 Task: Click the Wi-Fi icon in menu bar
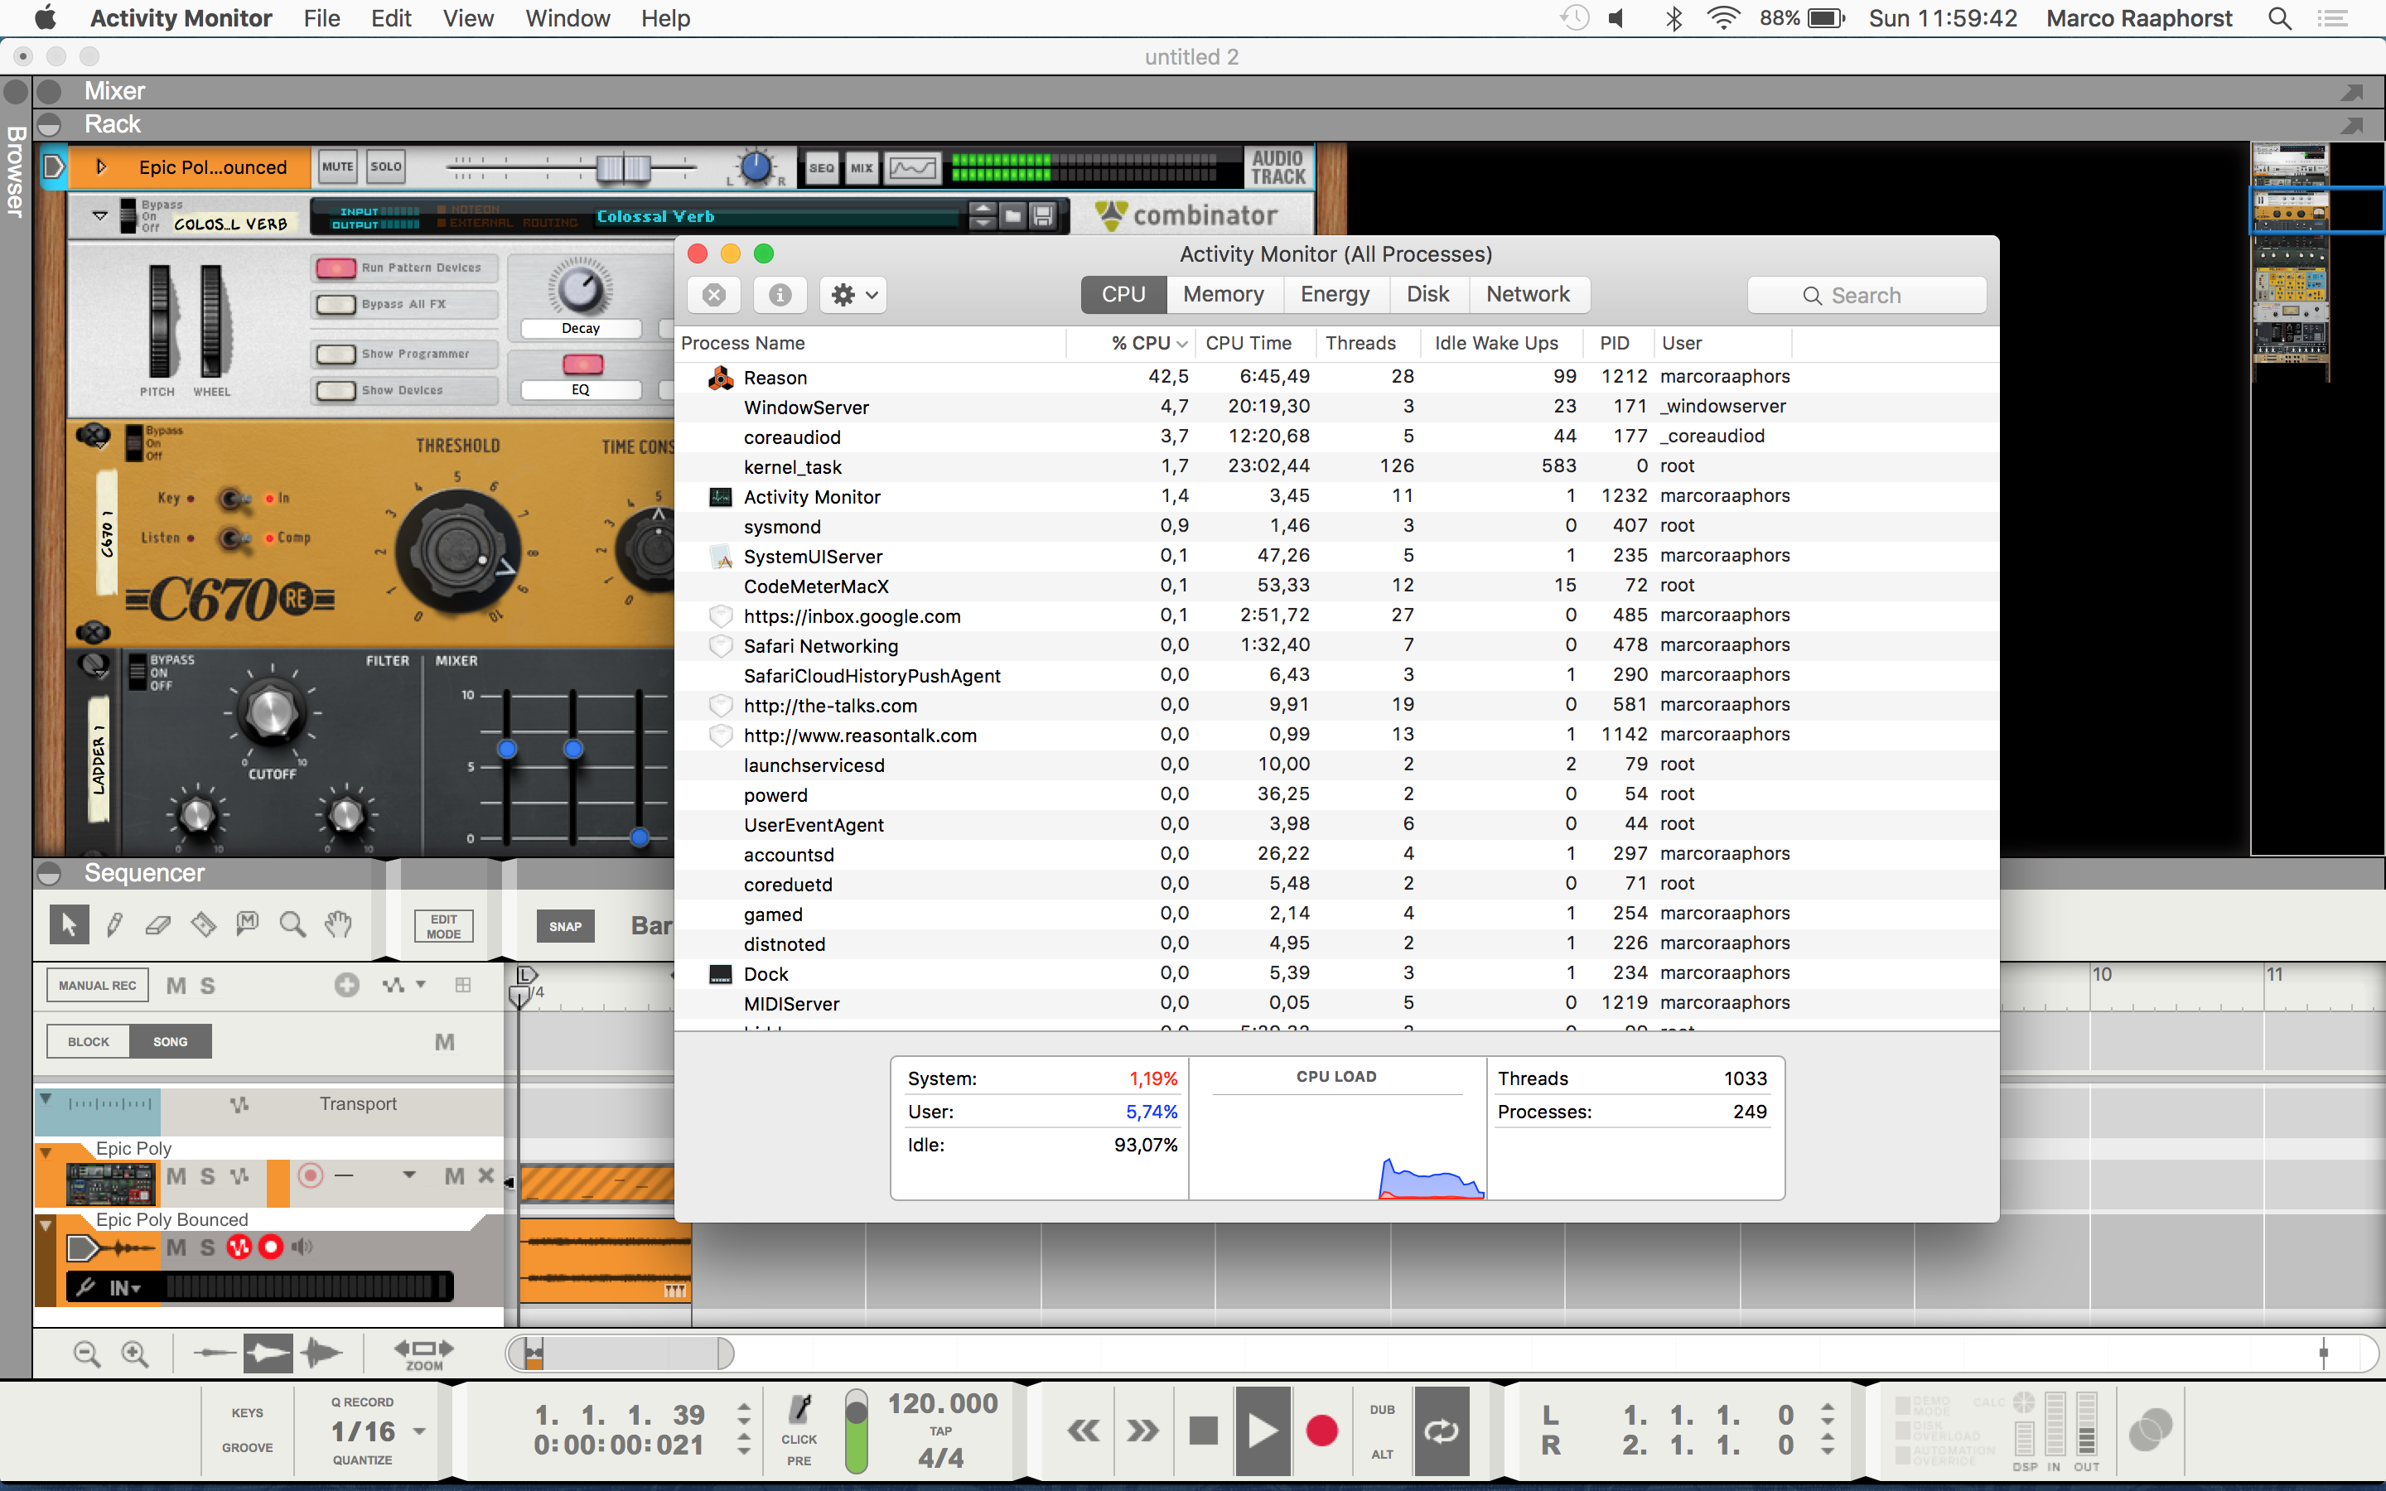point(1722,17)
